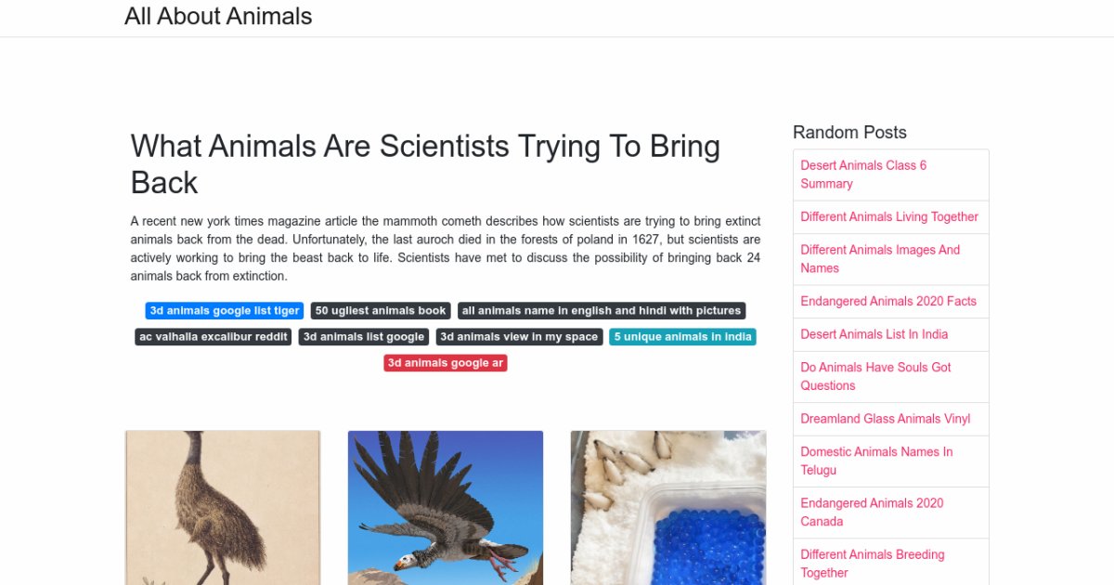Click the 'ac valhalla excalibur reddit' tag

pos(214,337)
